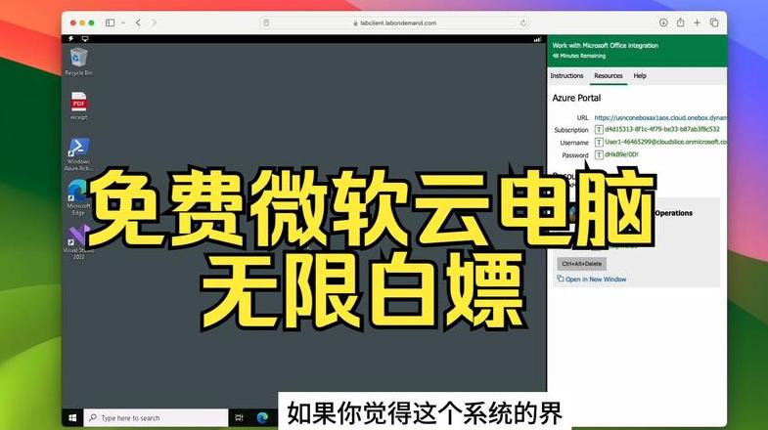Click the reader page icon in address bar
Viewport: 768px width, 430px height.
tap(266, 22)
